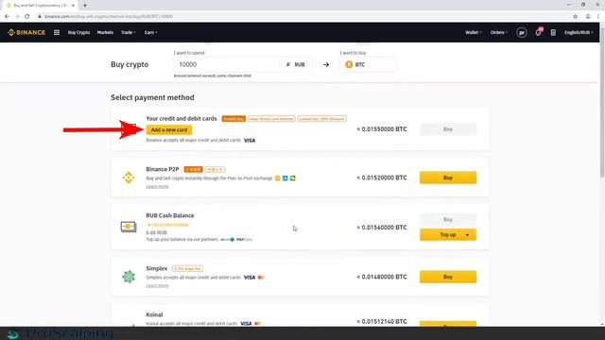Click Buy button for Binance P2P
The width and height of the screenshot is (605, 340).
click(x=448, y=178)
